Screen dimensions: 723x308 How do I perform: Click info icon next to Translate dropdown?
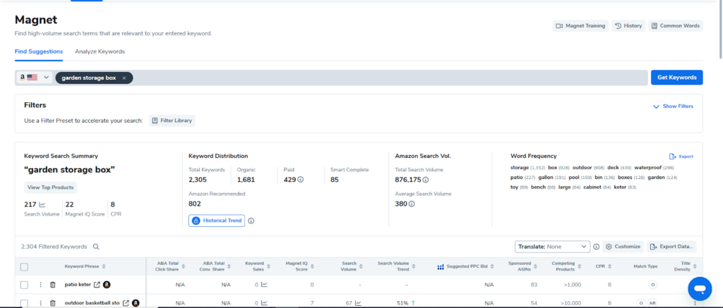pos(596,247)
